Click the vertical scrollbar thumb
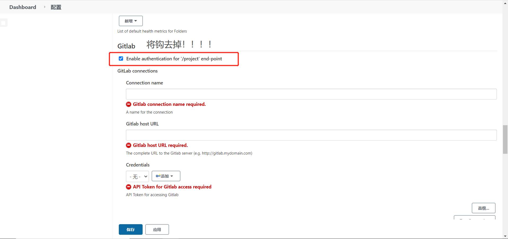The image size is (508, 239). pyautogui.click(x=505, y=139)
